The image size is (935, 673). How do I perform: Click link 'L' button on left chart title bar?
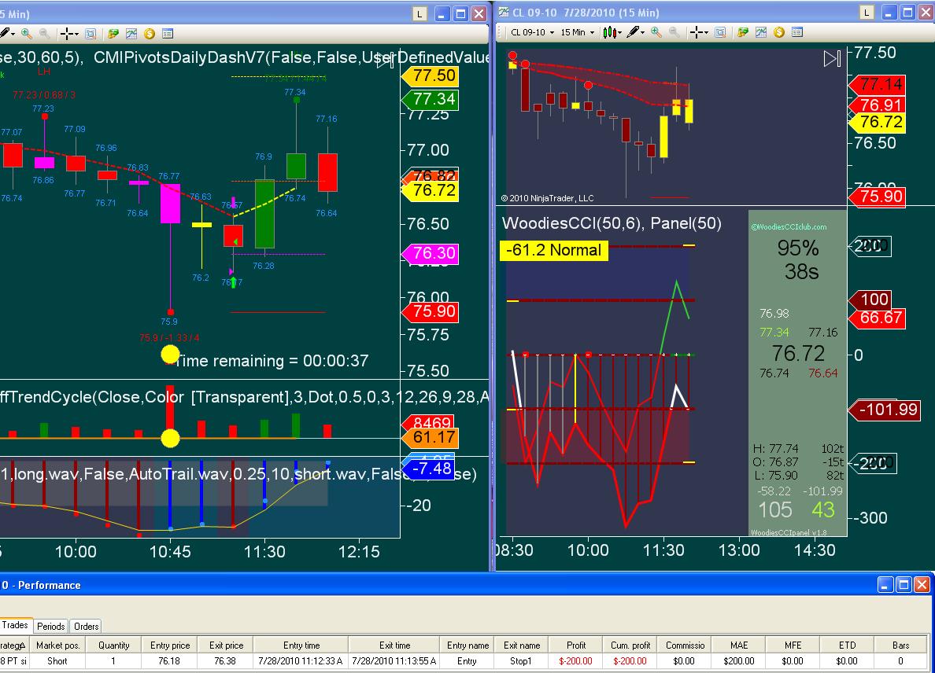point(419,13)
